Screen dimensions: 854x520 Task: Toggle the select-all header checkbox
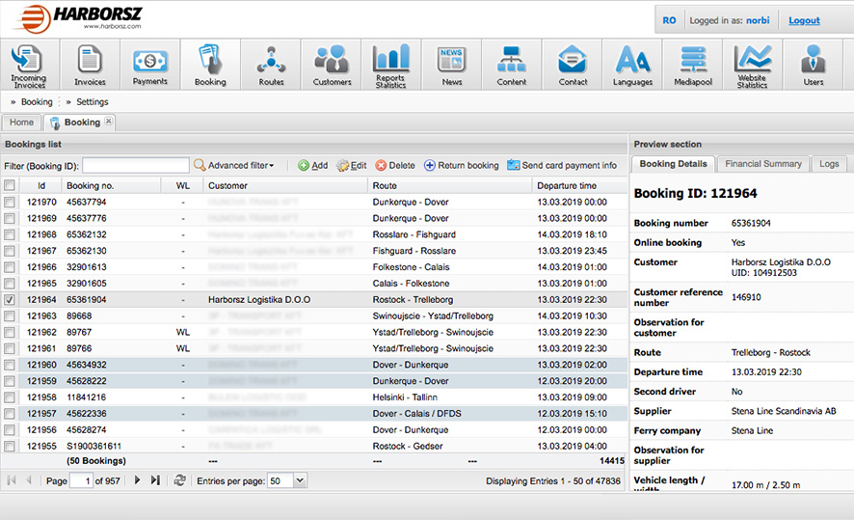tap(10, 185)
